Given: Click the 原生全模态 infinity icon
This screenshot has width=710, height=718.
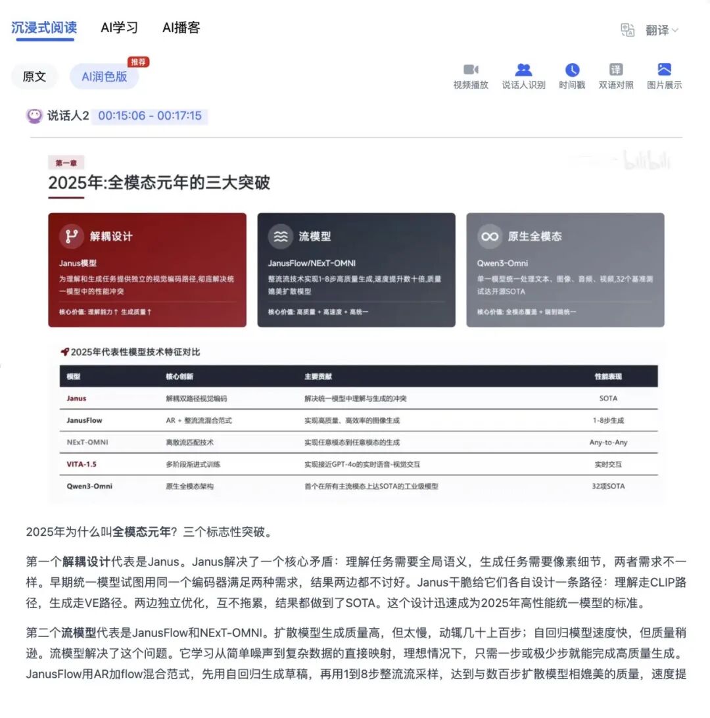Looking at the screenshot, I should pyautogui.click(x=489, y=236).
